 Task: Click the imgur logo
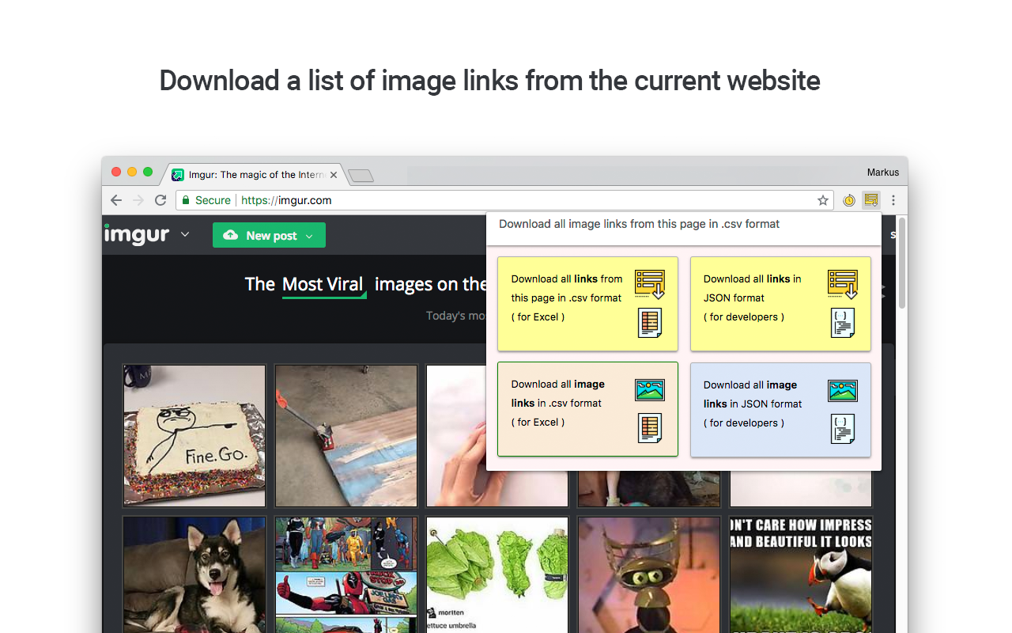coord(137,235)
